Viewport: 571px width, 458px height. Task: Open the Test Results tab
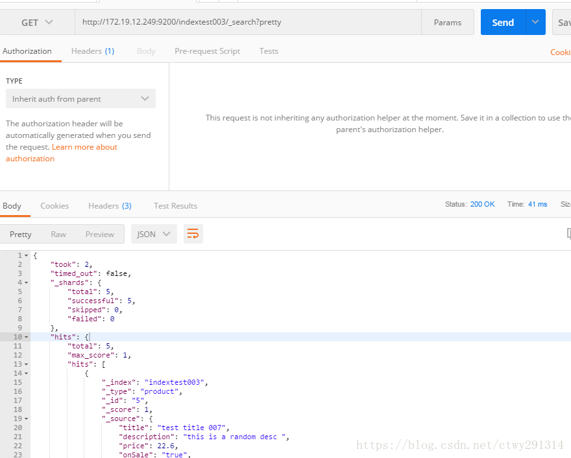[x=176, y=206]
